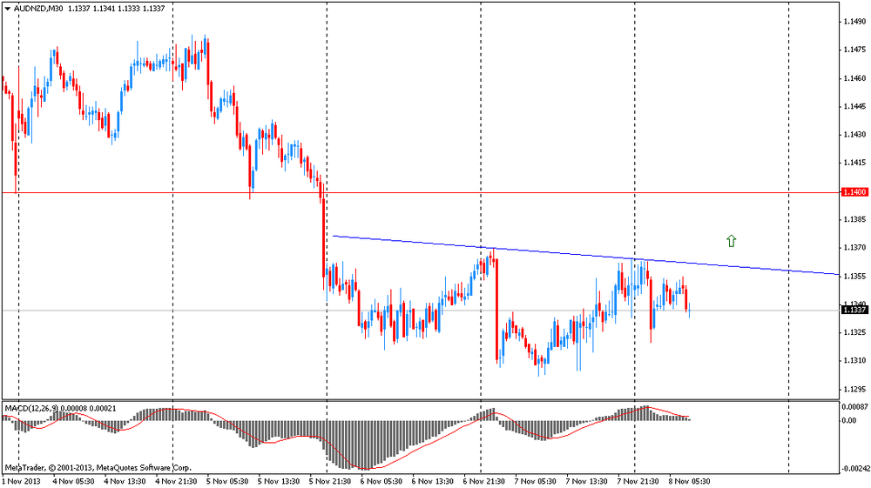Click the 6 Nov 21:30 time label
Screen dimensions: 871x488
483,481
